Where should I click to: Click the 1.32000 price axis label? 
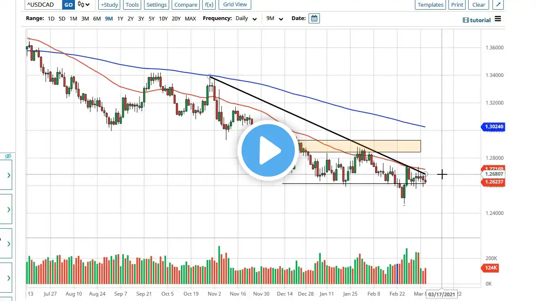[494, 103]
